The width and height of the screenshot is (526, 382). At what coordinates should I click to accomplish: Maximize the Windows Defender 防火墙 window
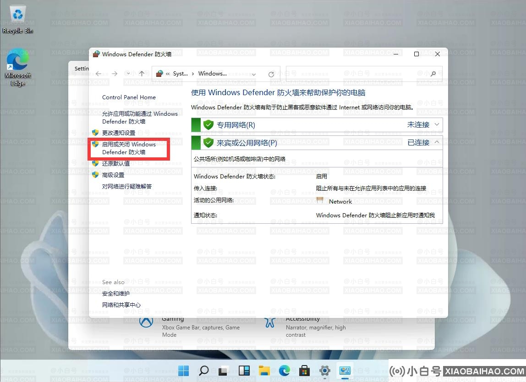[x=416, y=54]
